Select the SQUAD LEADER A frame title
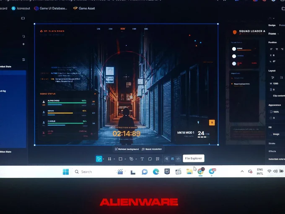 pyautogui.click(x=252, y=31)
